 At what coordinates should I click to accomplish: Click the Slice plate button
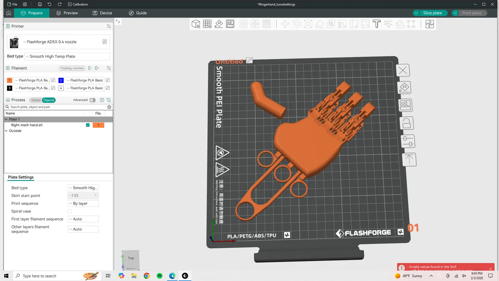coord(432,13)
